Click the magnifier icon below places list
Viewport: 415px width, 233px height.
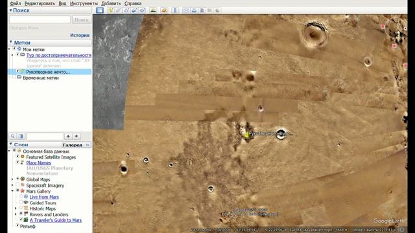[x=13, y=136]
